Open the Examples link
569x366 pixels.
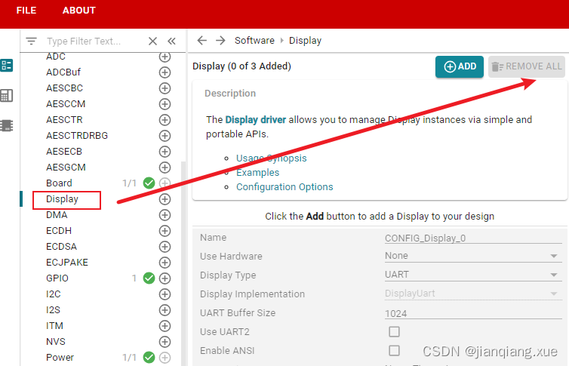[257, 172]
